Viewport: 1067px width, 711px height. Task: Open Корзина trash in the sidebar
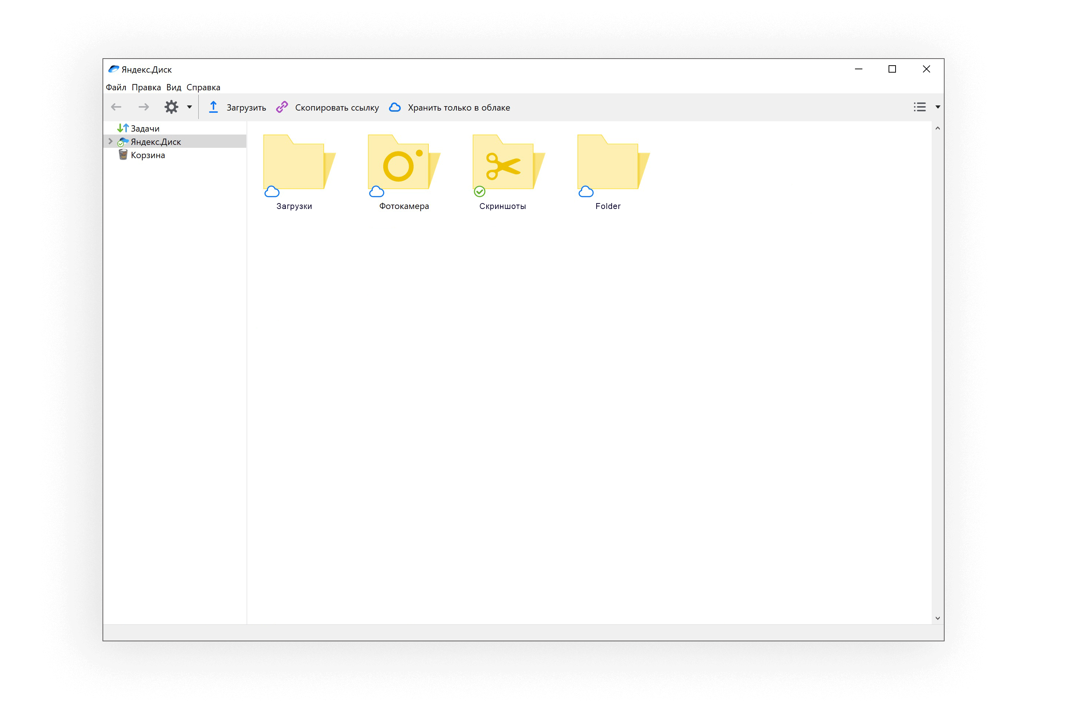[x=147, y=155]
